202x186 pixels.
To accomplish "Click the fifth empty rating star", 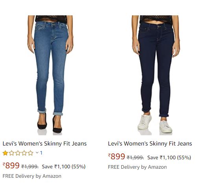I will pyautogui.click(x=30, y=153).
